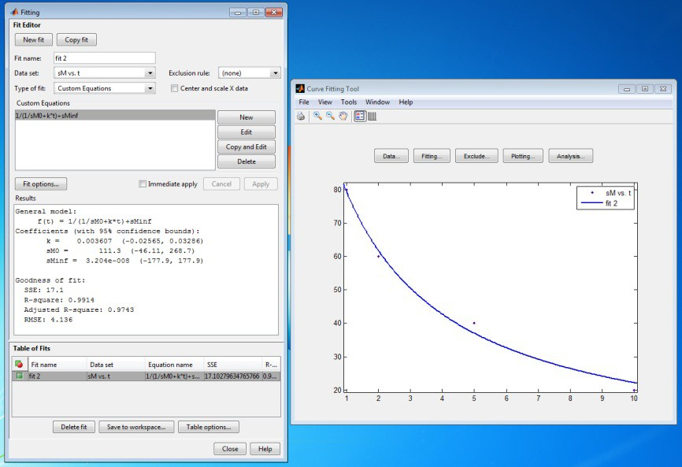Click New in Custom Equations
Screen dimensions: 682x467
(x=246, y=117)
